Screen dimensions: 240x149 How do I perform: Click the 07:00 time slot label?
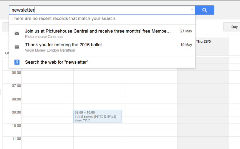pos(16,86)
